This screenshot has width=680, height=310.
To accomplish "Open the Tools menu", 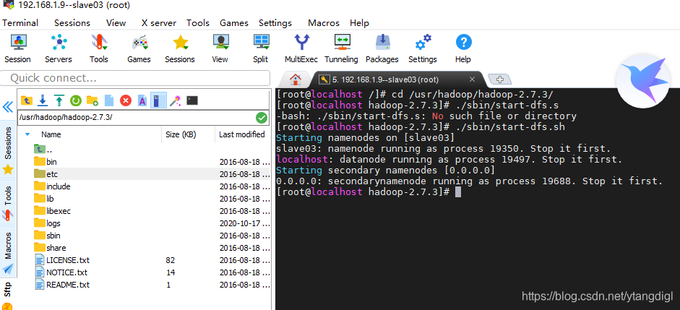I will pyautogui.click(x=198, y=23).
